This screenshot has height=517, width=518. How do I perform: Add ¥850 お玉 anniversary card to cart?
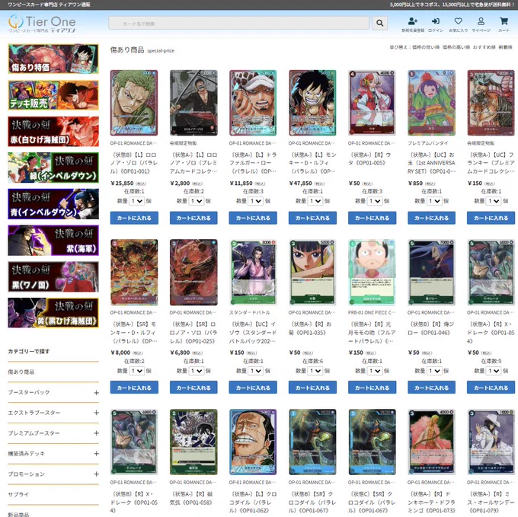(431, 218)
